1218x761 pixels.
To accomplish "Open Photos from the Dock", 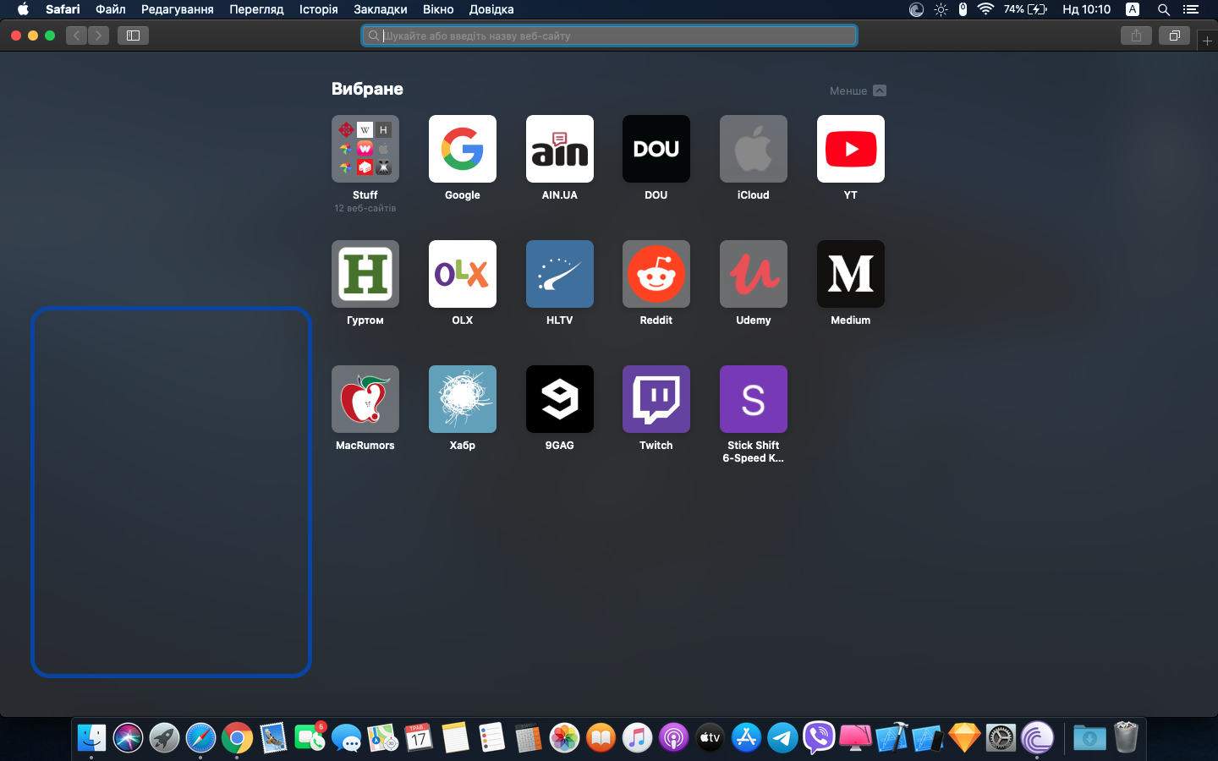I will (564, 738).
